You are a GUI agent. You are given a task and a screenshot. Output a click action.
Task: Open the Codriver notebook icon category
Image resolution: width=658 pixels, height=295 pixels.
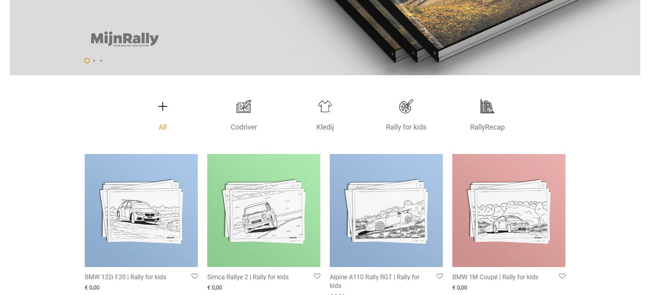(x=244, y=106)
